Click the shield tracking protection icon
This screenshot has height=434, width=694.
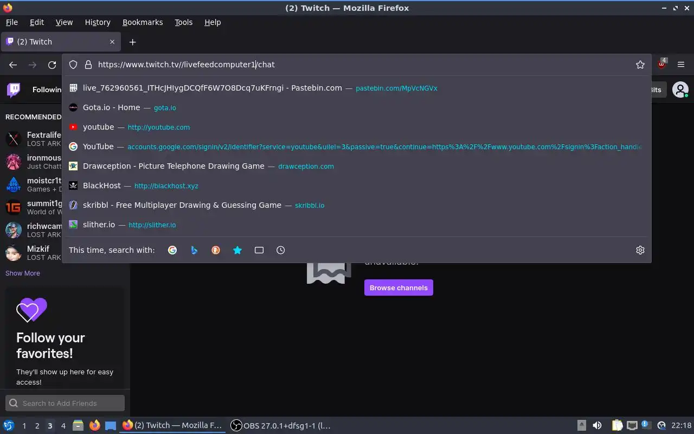(73, 65)
